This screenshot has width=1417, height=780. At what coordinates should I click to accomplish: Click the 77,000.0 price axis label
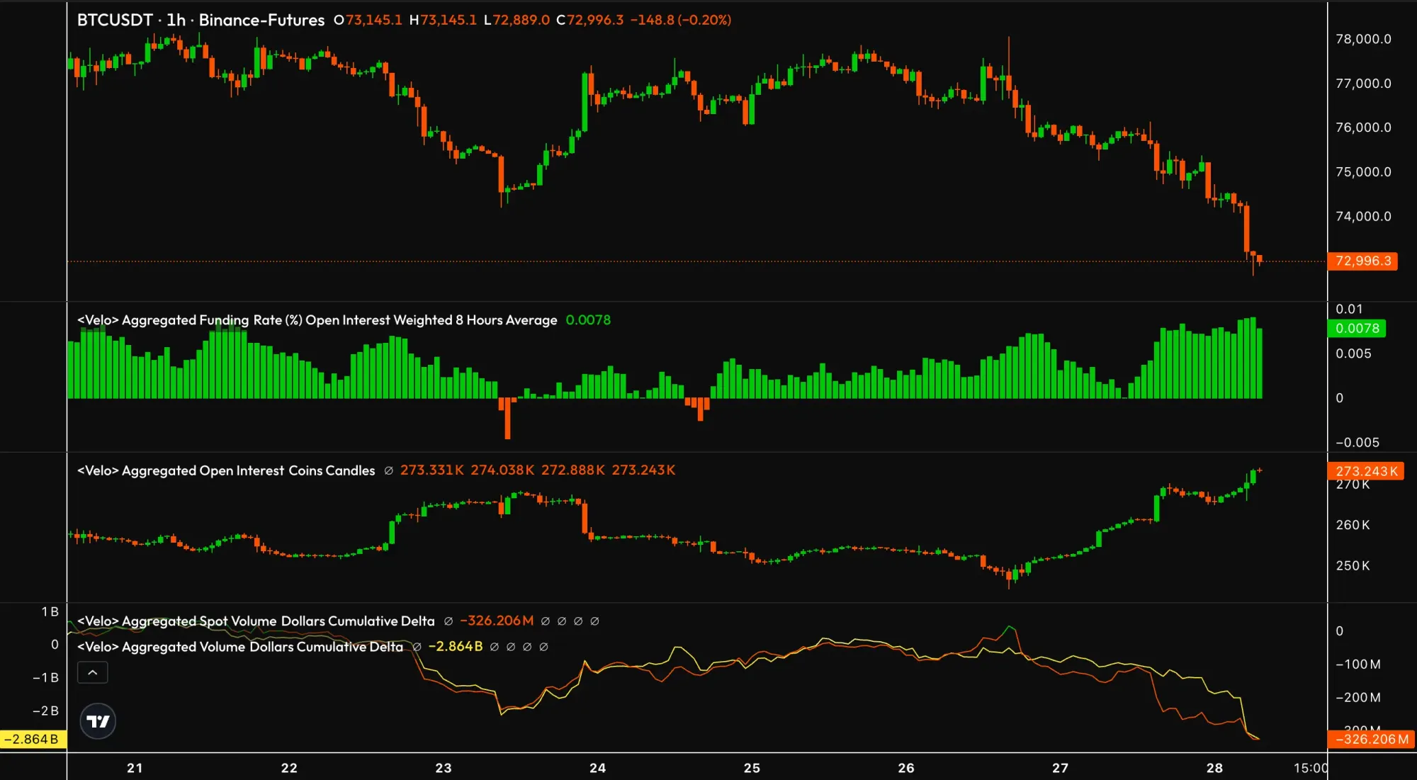coord(1363,84)
